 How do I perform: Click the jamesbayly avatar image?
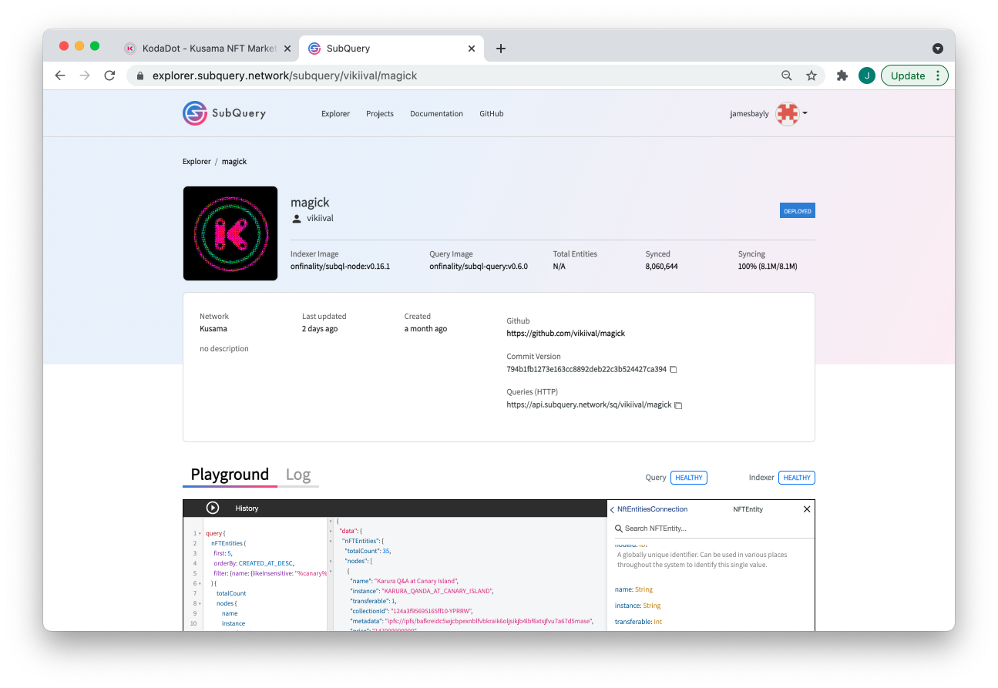click(787, 114)
